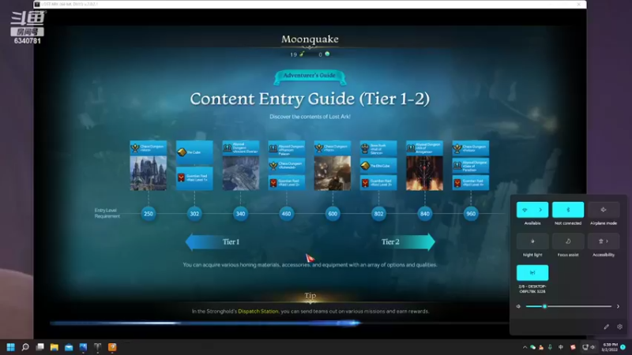Open the Windows Start menu
The image size is (632, 355).
(11, 347)
